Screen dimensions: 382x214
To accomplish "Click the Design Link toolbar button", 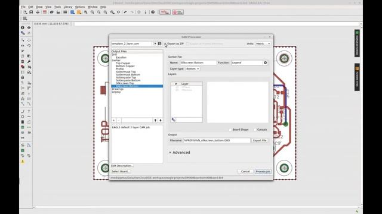I will click(x=165, y=12).
